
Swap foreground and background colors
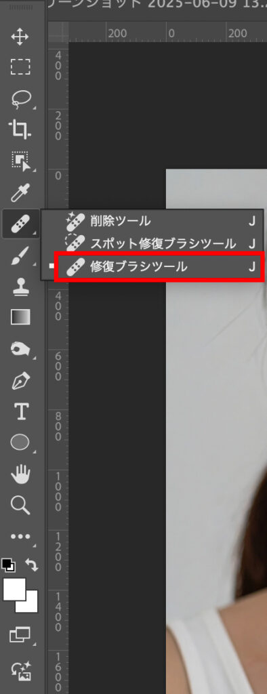(31, 565)
